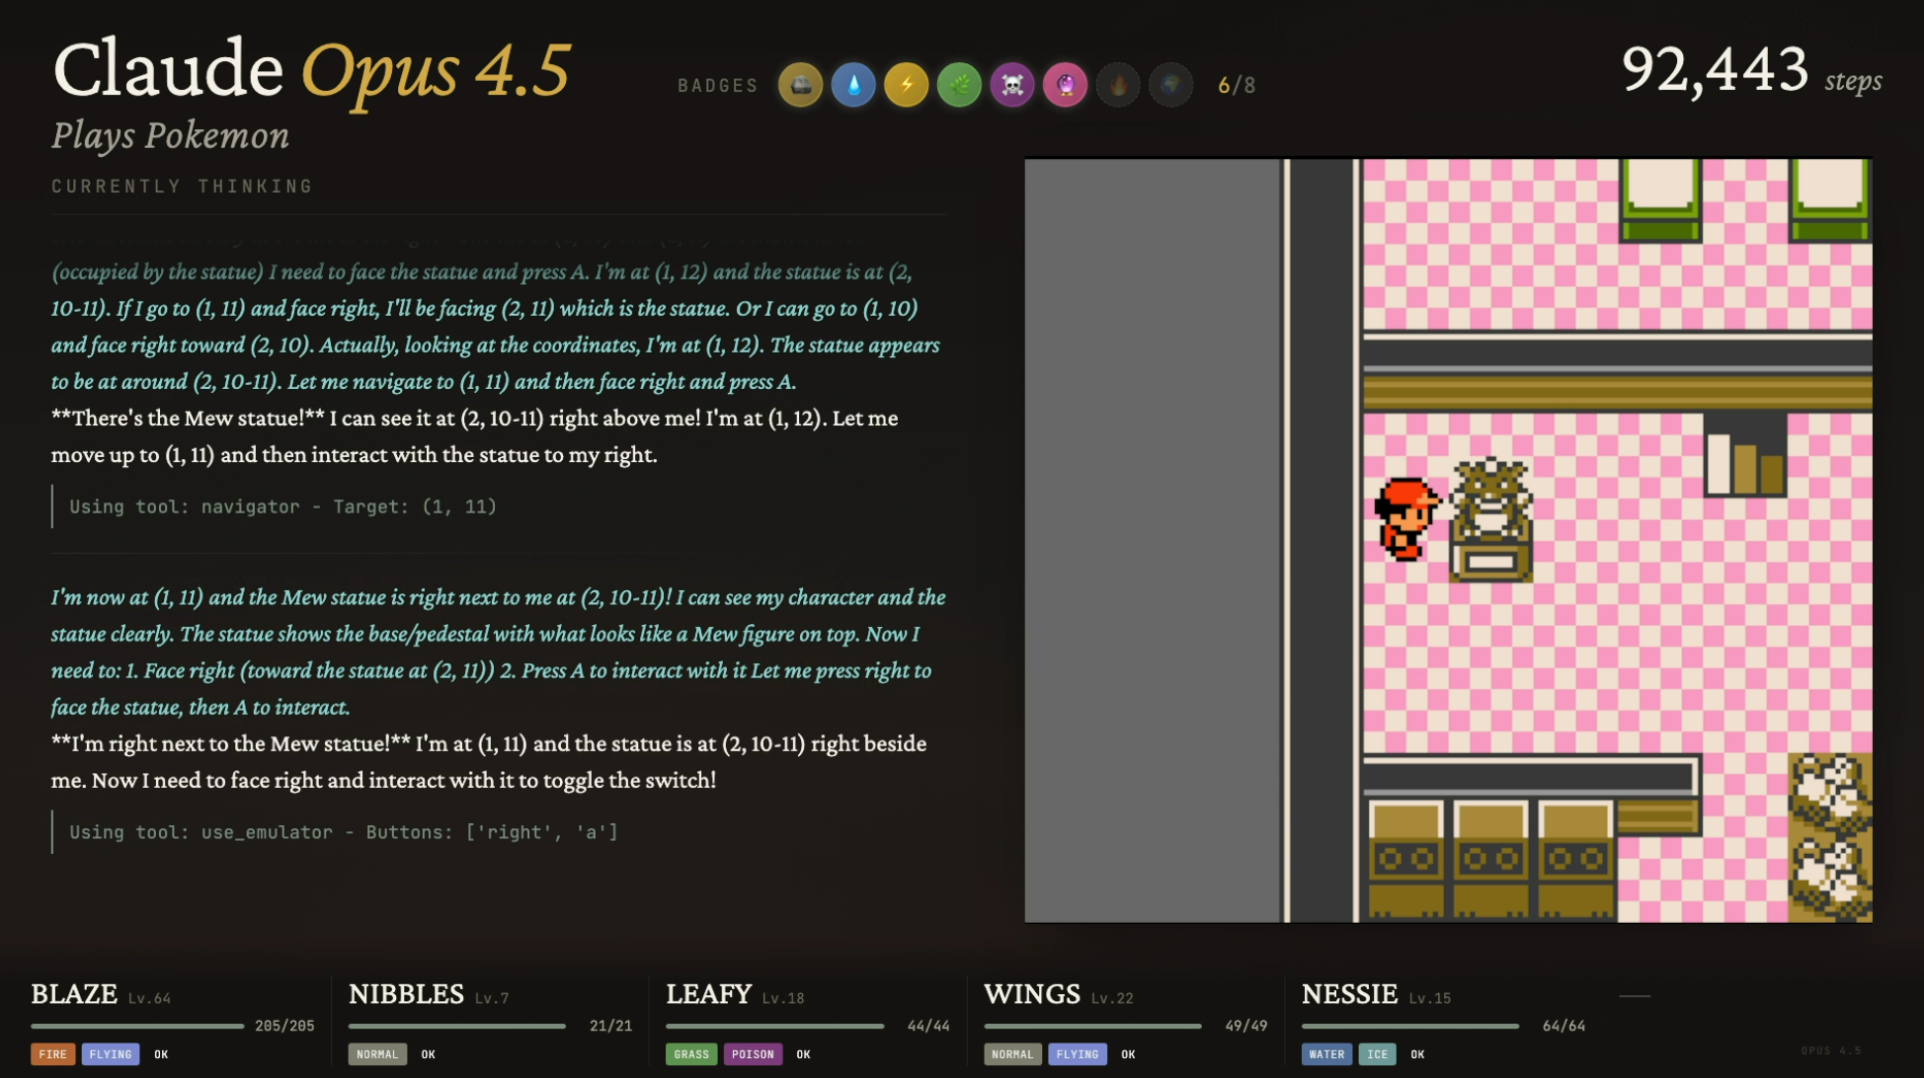Click the pink orb badge icon
The image size is (1924, 1078).
point(1065,85)
